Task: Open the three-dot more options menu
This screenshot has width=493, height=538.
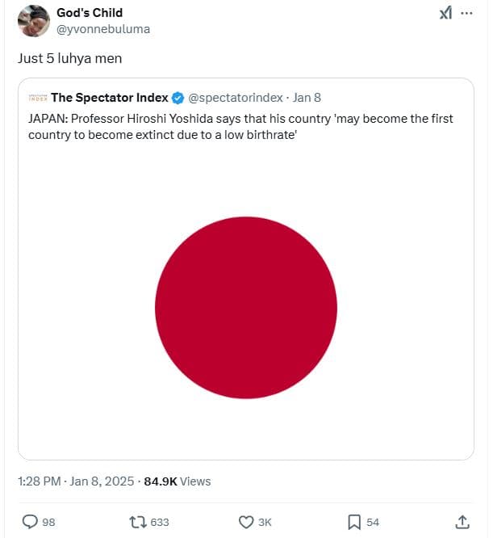Action: pos(466,14)
